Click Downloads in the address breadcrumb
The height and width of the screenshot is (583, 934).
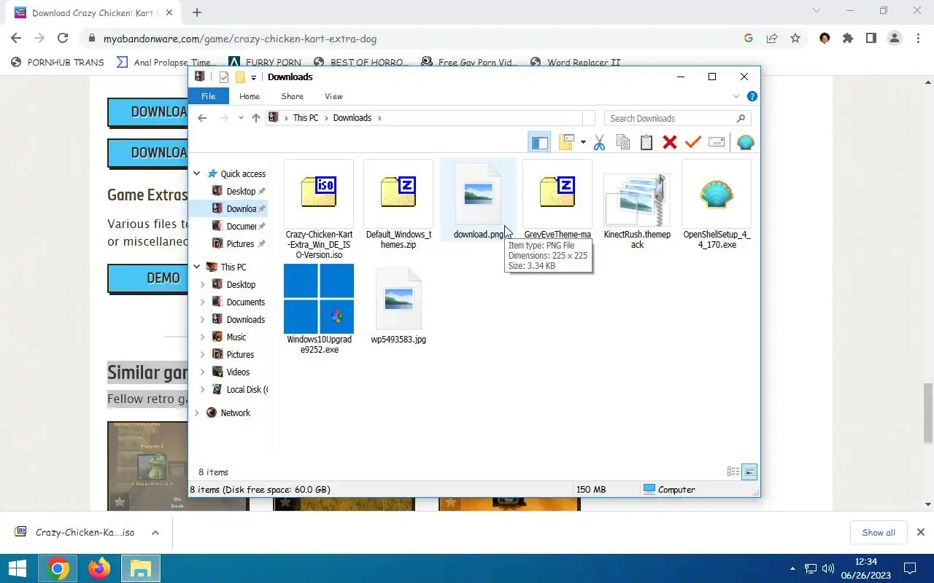352,118
